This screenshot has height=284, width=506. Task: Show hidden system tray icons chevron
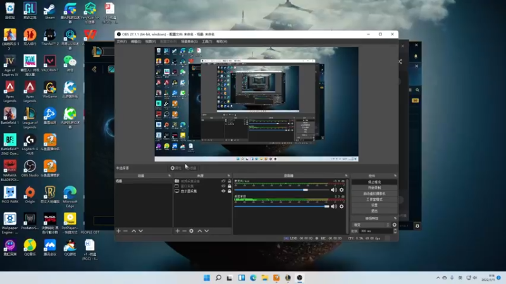coord(438,278)
